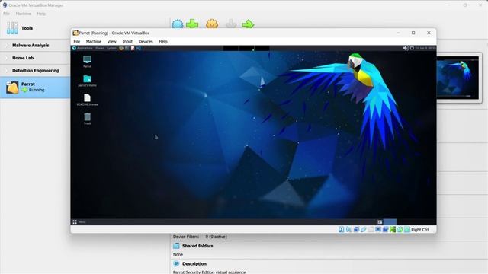The image size is (488, 274).
Task: Open the Input menu in VM window
Action: (127, 41)
